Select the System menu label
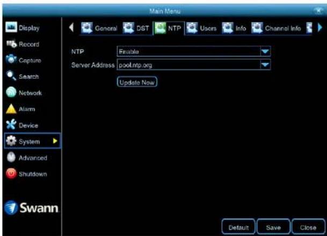 [29, 142]
